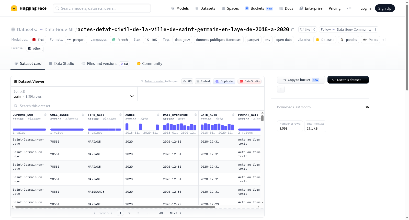This screenshot has width=409, height=220.
Task: Open Spaces in the top navigation
Action: 230,8
